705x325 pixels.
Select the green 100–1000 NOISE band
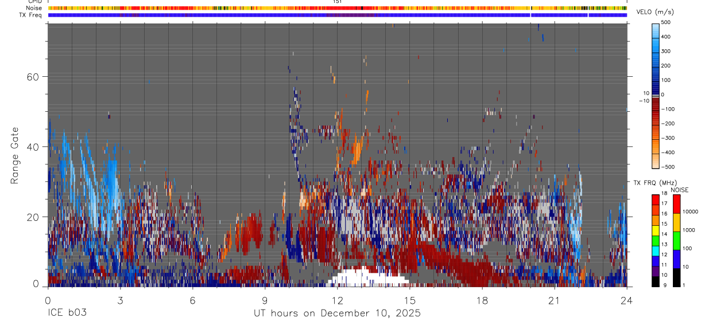[676, 241]
